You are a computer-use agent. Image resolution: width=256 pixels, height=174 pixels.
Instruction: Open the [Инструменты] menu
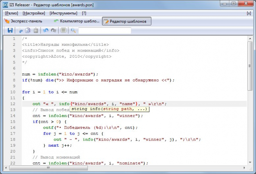(63, 13)
